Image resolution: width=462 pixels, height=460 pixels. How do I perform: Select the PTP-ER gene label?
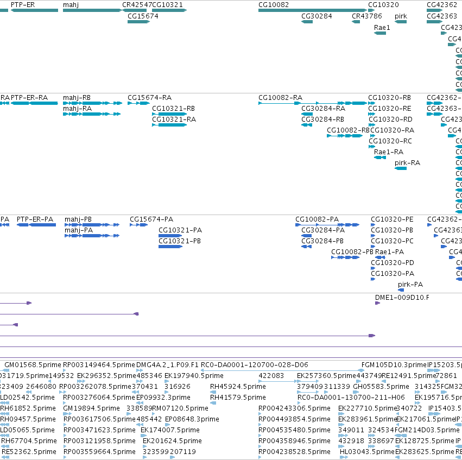click(x=23, y=5)
